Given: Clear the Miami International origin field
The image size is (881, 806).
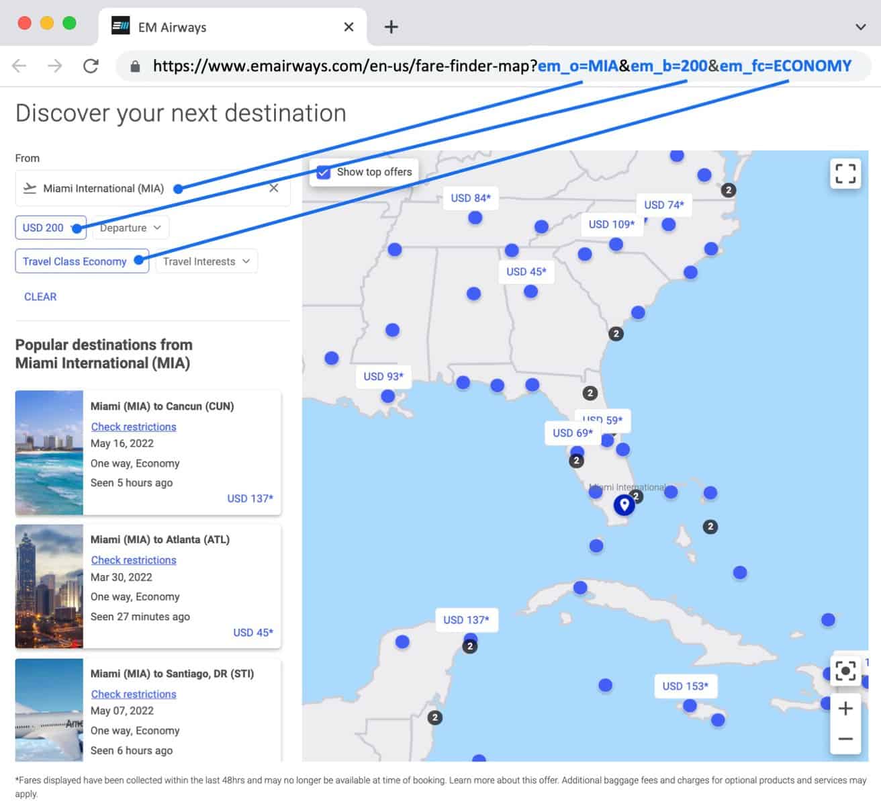Looking at the screenshot, I should [x=274, y=188].
